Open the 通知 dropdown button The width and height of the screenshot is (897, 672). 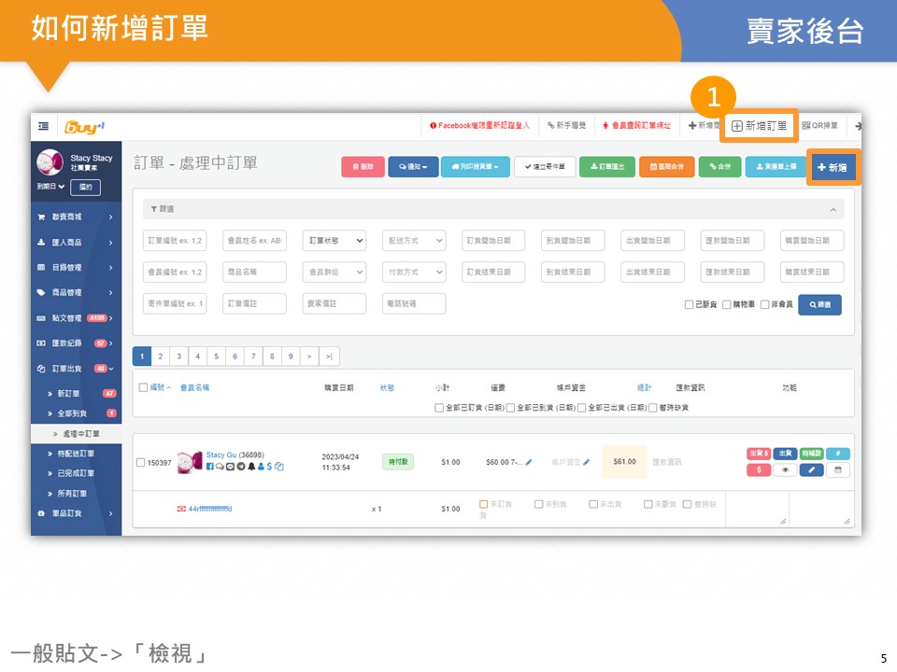click(412, 167)
